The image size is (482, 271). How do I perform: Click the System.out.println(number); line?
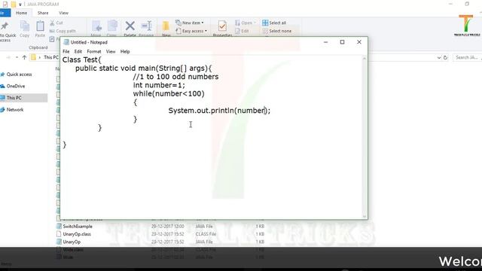[219, 111]
